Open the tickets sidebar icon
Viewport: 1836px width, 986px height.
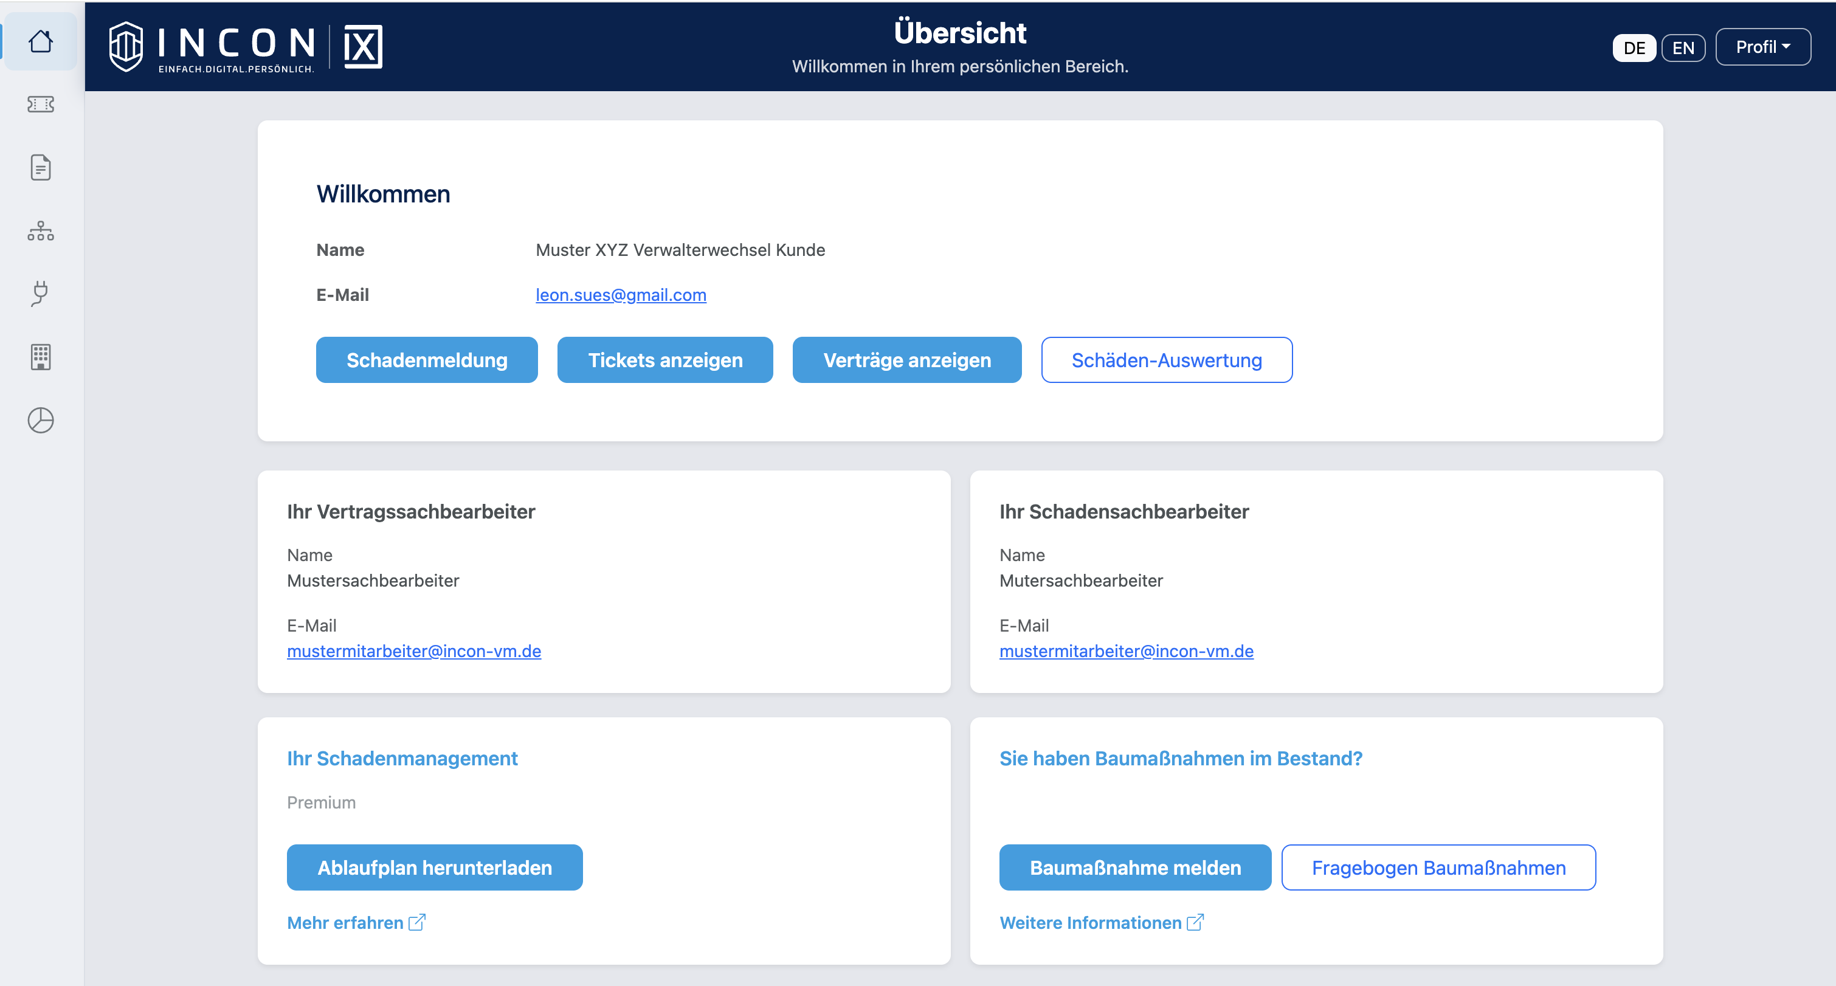coord(41,105)
